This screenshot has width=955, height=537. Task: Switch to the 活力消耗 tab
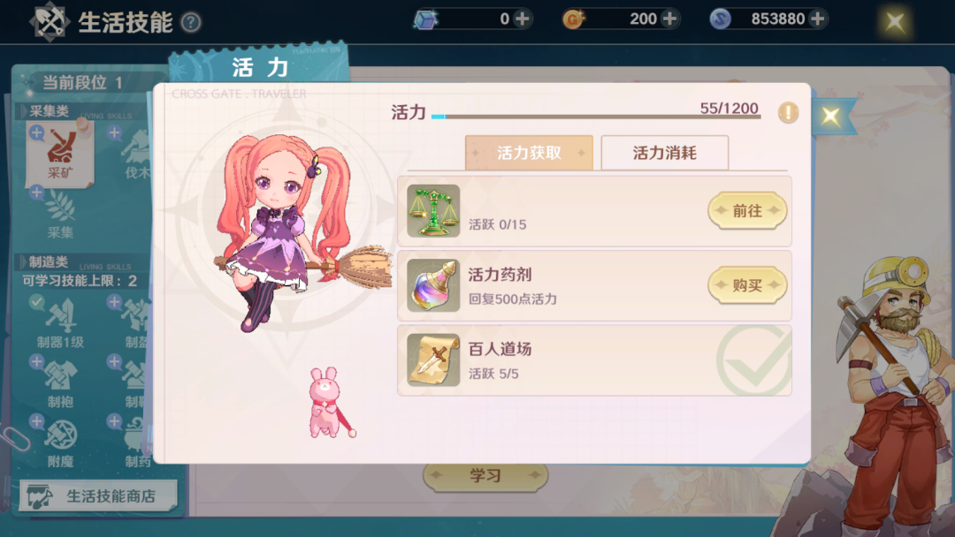point(664,153)
